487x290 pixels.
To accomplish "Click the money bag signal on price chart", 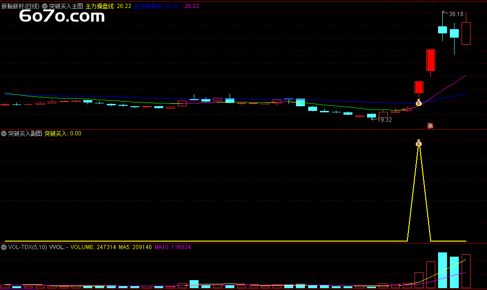I will click(419, 102).
